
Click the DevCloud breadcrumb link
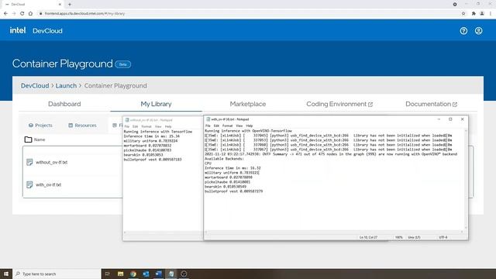coord(35,85)
